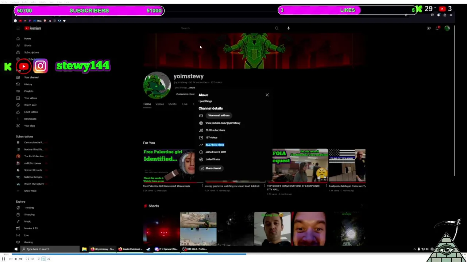Bookmark the page with the star icon
This screenshot has width=467, height=262.
coord(406,15)
